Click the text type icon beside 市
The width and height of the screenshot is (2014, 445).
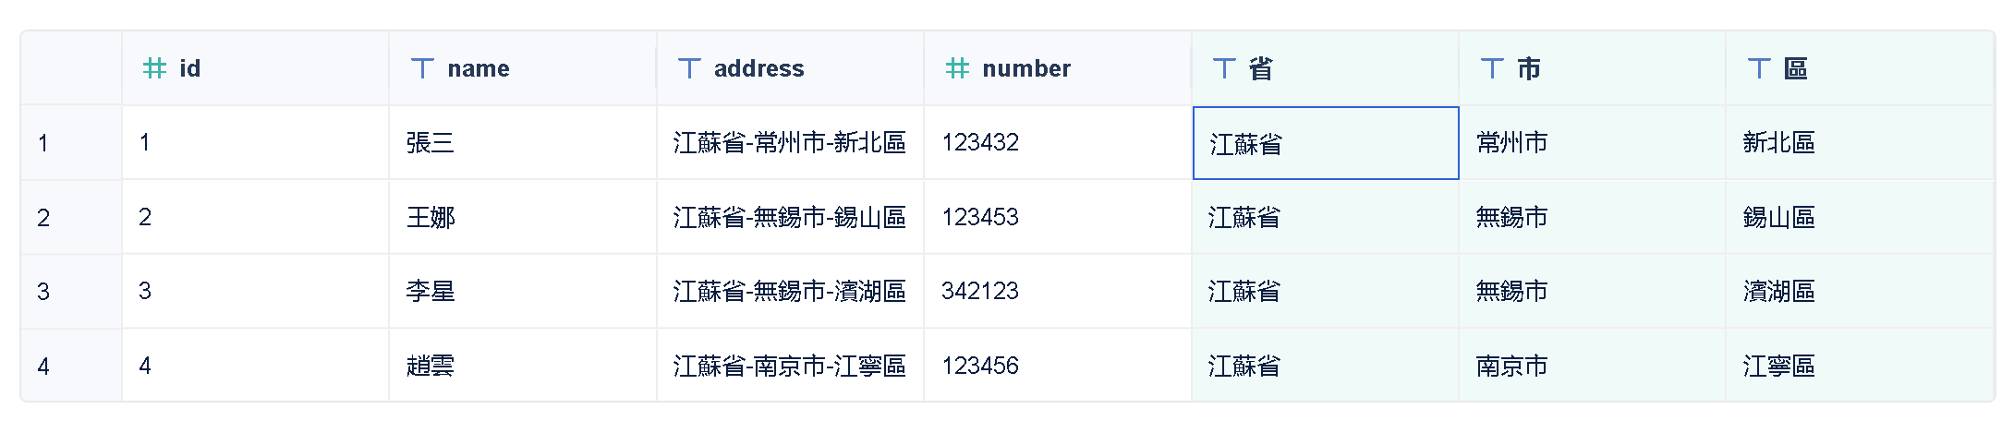pyautogui.click(x=1492, y=68)
